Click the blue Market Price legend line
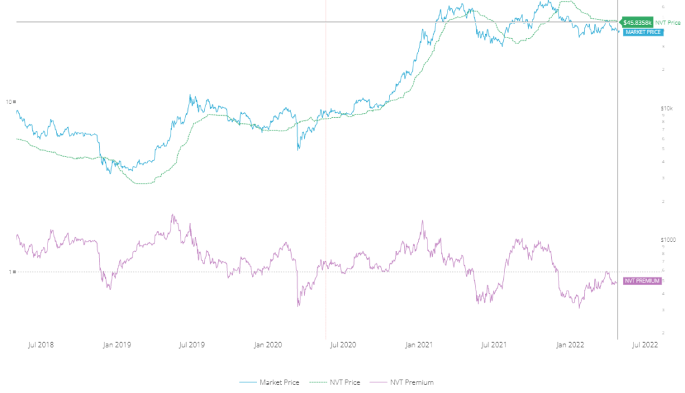The width and height of the screenshot is (685, 393). [248, 382]
